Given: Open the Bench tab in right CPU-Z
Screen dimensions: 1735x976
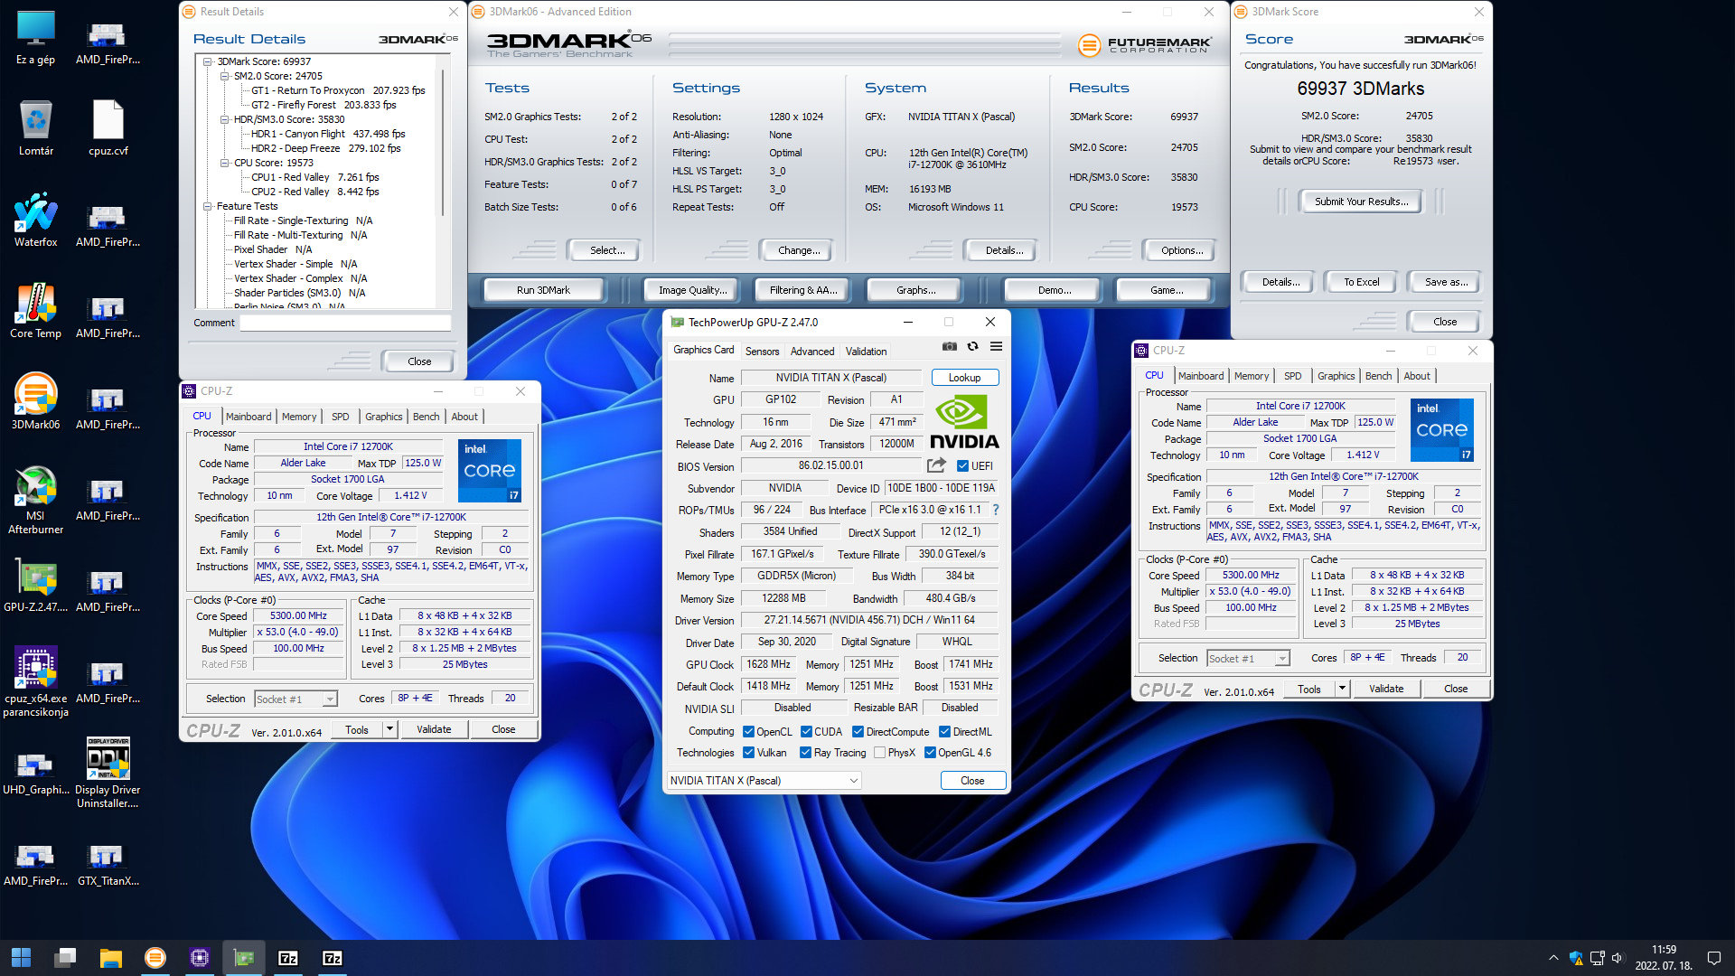Looking at the screenshot, I should click(x=1378, y=376).
